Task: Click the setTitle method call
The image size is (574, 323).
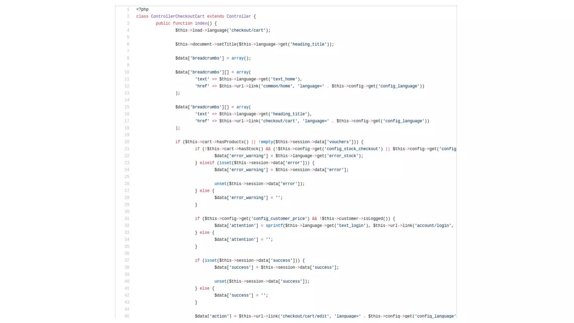Action: coord(226,44)
